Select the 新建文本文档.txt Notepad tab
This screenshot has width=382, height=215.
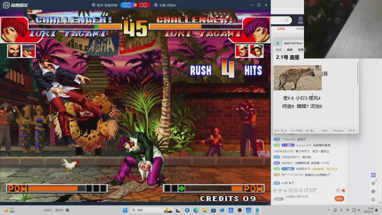tap(293, 43)
